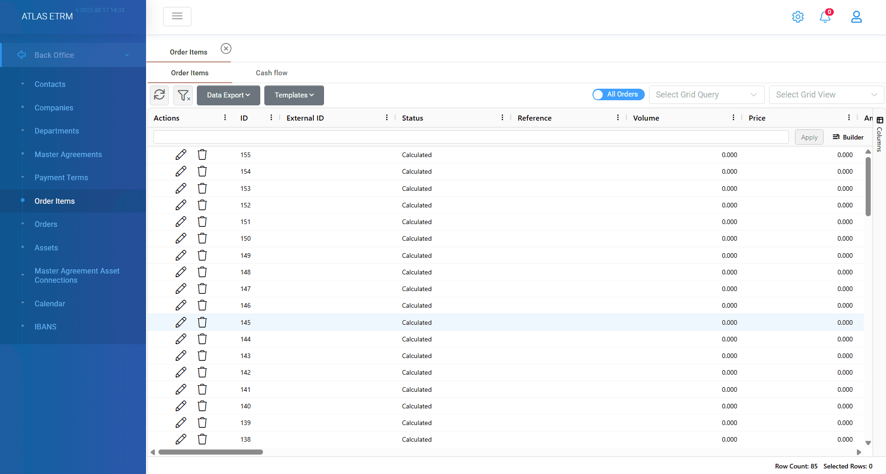Delete order item 138

[x=202, y=439]
